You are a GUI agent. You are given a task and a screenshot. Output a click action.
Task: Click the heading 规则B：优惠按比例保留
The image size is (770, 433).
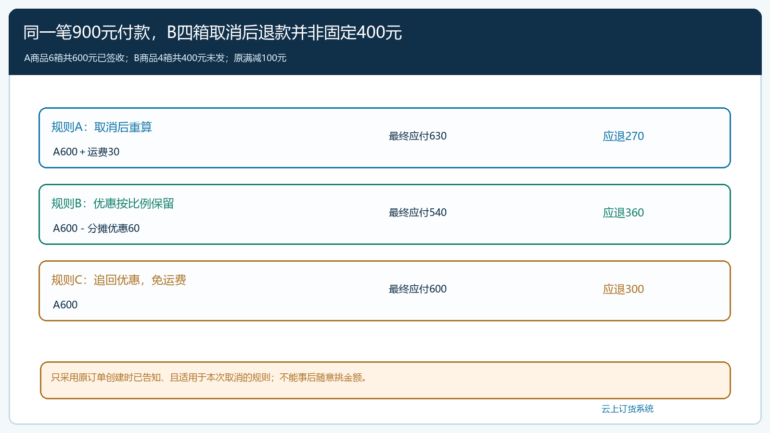coord(113,204)
